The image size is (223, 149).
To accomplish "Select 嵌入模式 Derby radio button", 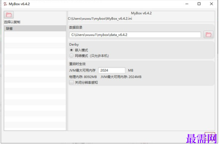I will (71, 50).
